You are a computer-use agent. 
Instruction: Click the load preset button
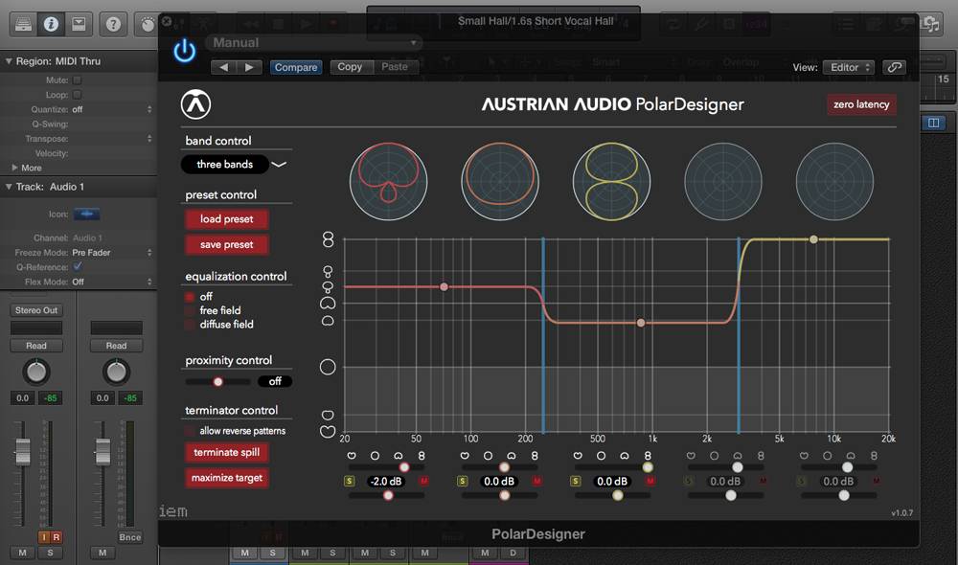pos(227,219)
